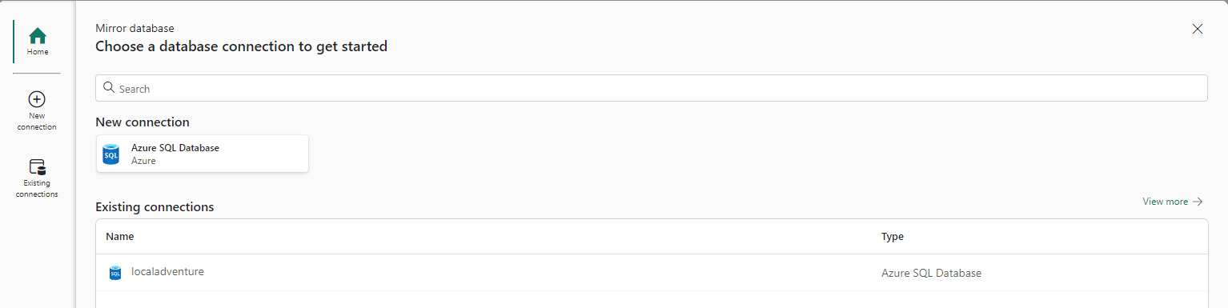Sort by the Type column header

click(893, 237)
